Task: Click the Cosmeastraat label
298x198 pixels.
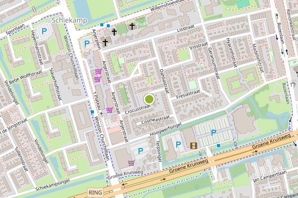Action: (155, 120)
